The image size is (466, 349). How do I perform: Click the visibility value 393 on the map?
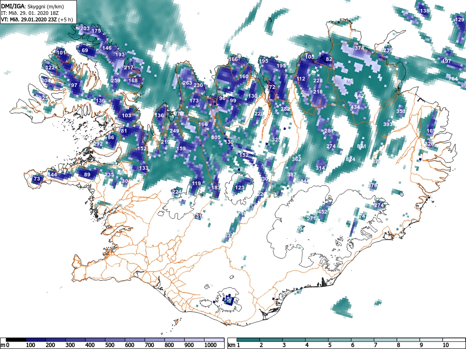(388, 124)
